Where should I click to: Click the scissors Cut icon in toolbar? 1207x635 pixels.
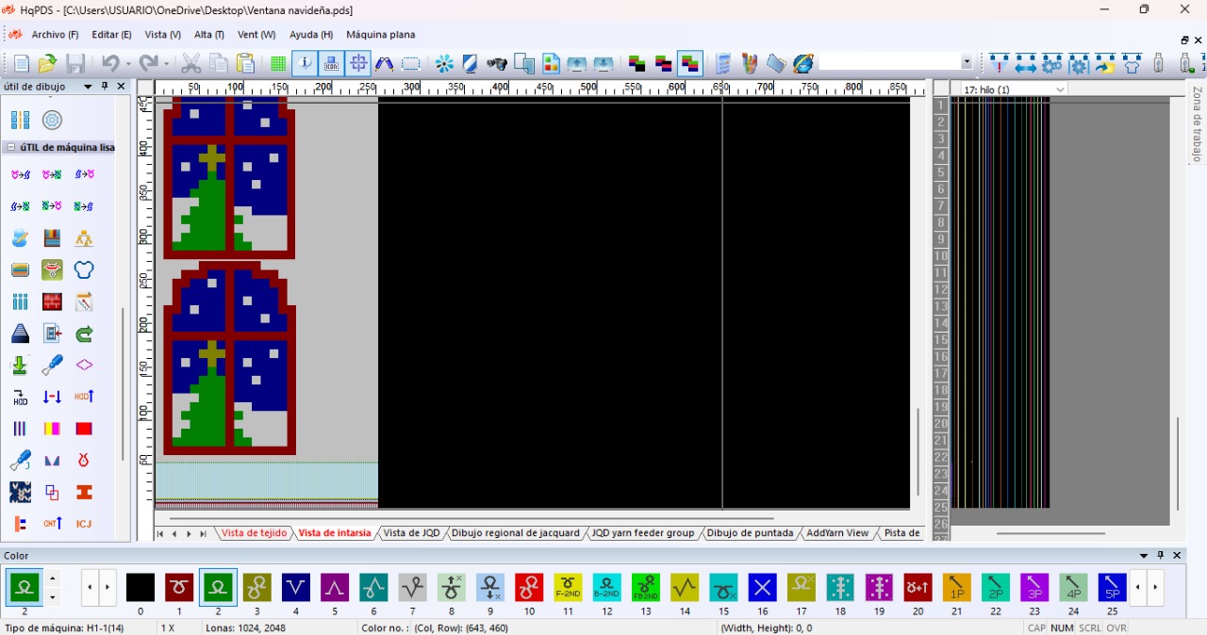pos(191,64)
